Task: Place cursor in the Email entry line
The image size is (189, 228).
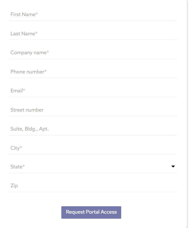Action: [x=93, y=91]
